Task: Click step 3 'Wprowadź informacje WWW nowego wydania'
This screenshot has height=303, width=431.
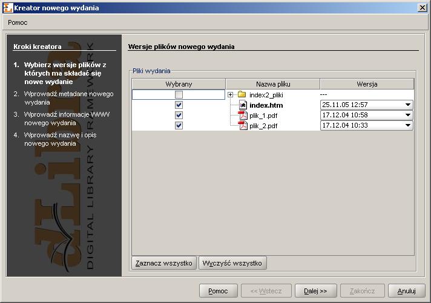Action: pos(67,119)
